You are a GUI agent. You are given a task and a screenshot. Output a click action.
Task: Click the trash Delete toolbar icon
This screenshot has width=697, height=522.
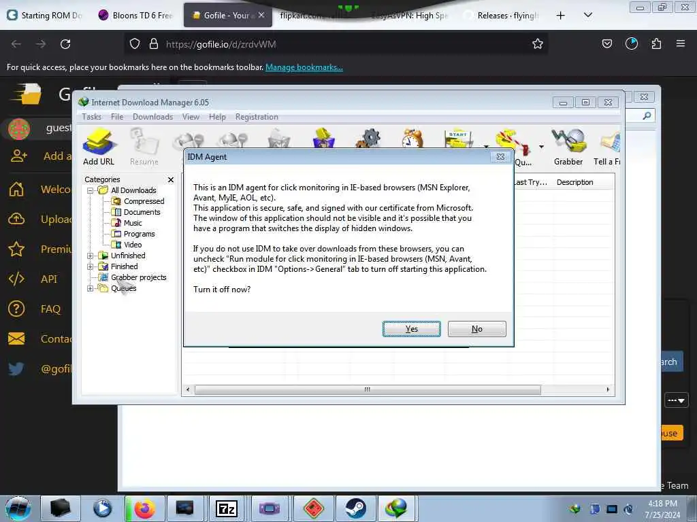[279, 138]
